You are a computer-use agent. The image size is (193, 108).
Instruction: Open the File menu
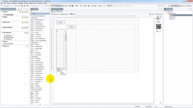click(x=2, y=3)
